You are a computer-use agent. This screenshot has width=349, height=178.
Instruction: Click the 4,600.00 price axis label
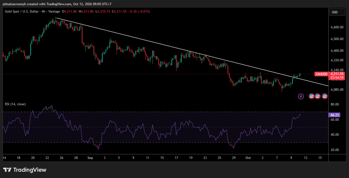[337, 27]
